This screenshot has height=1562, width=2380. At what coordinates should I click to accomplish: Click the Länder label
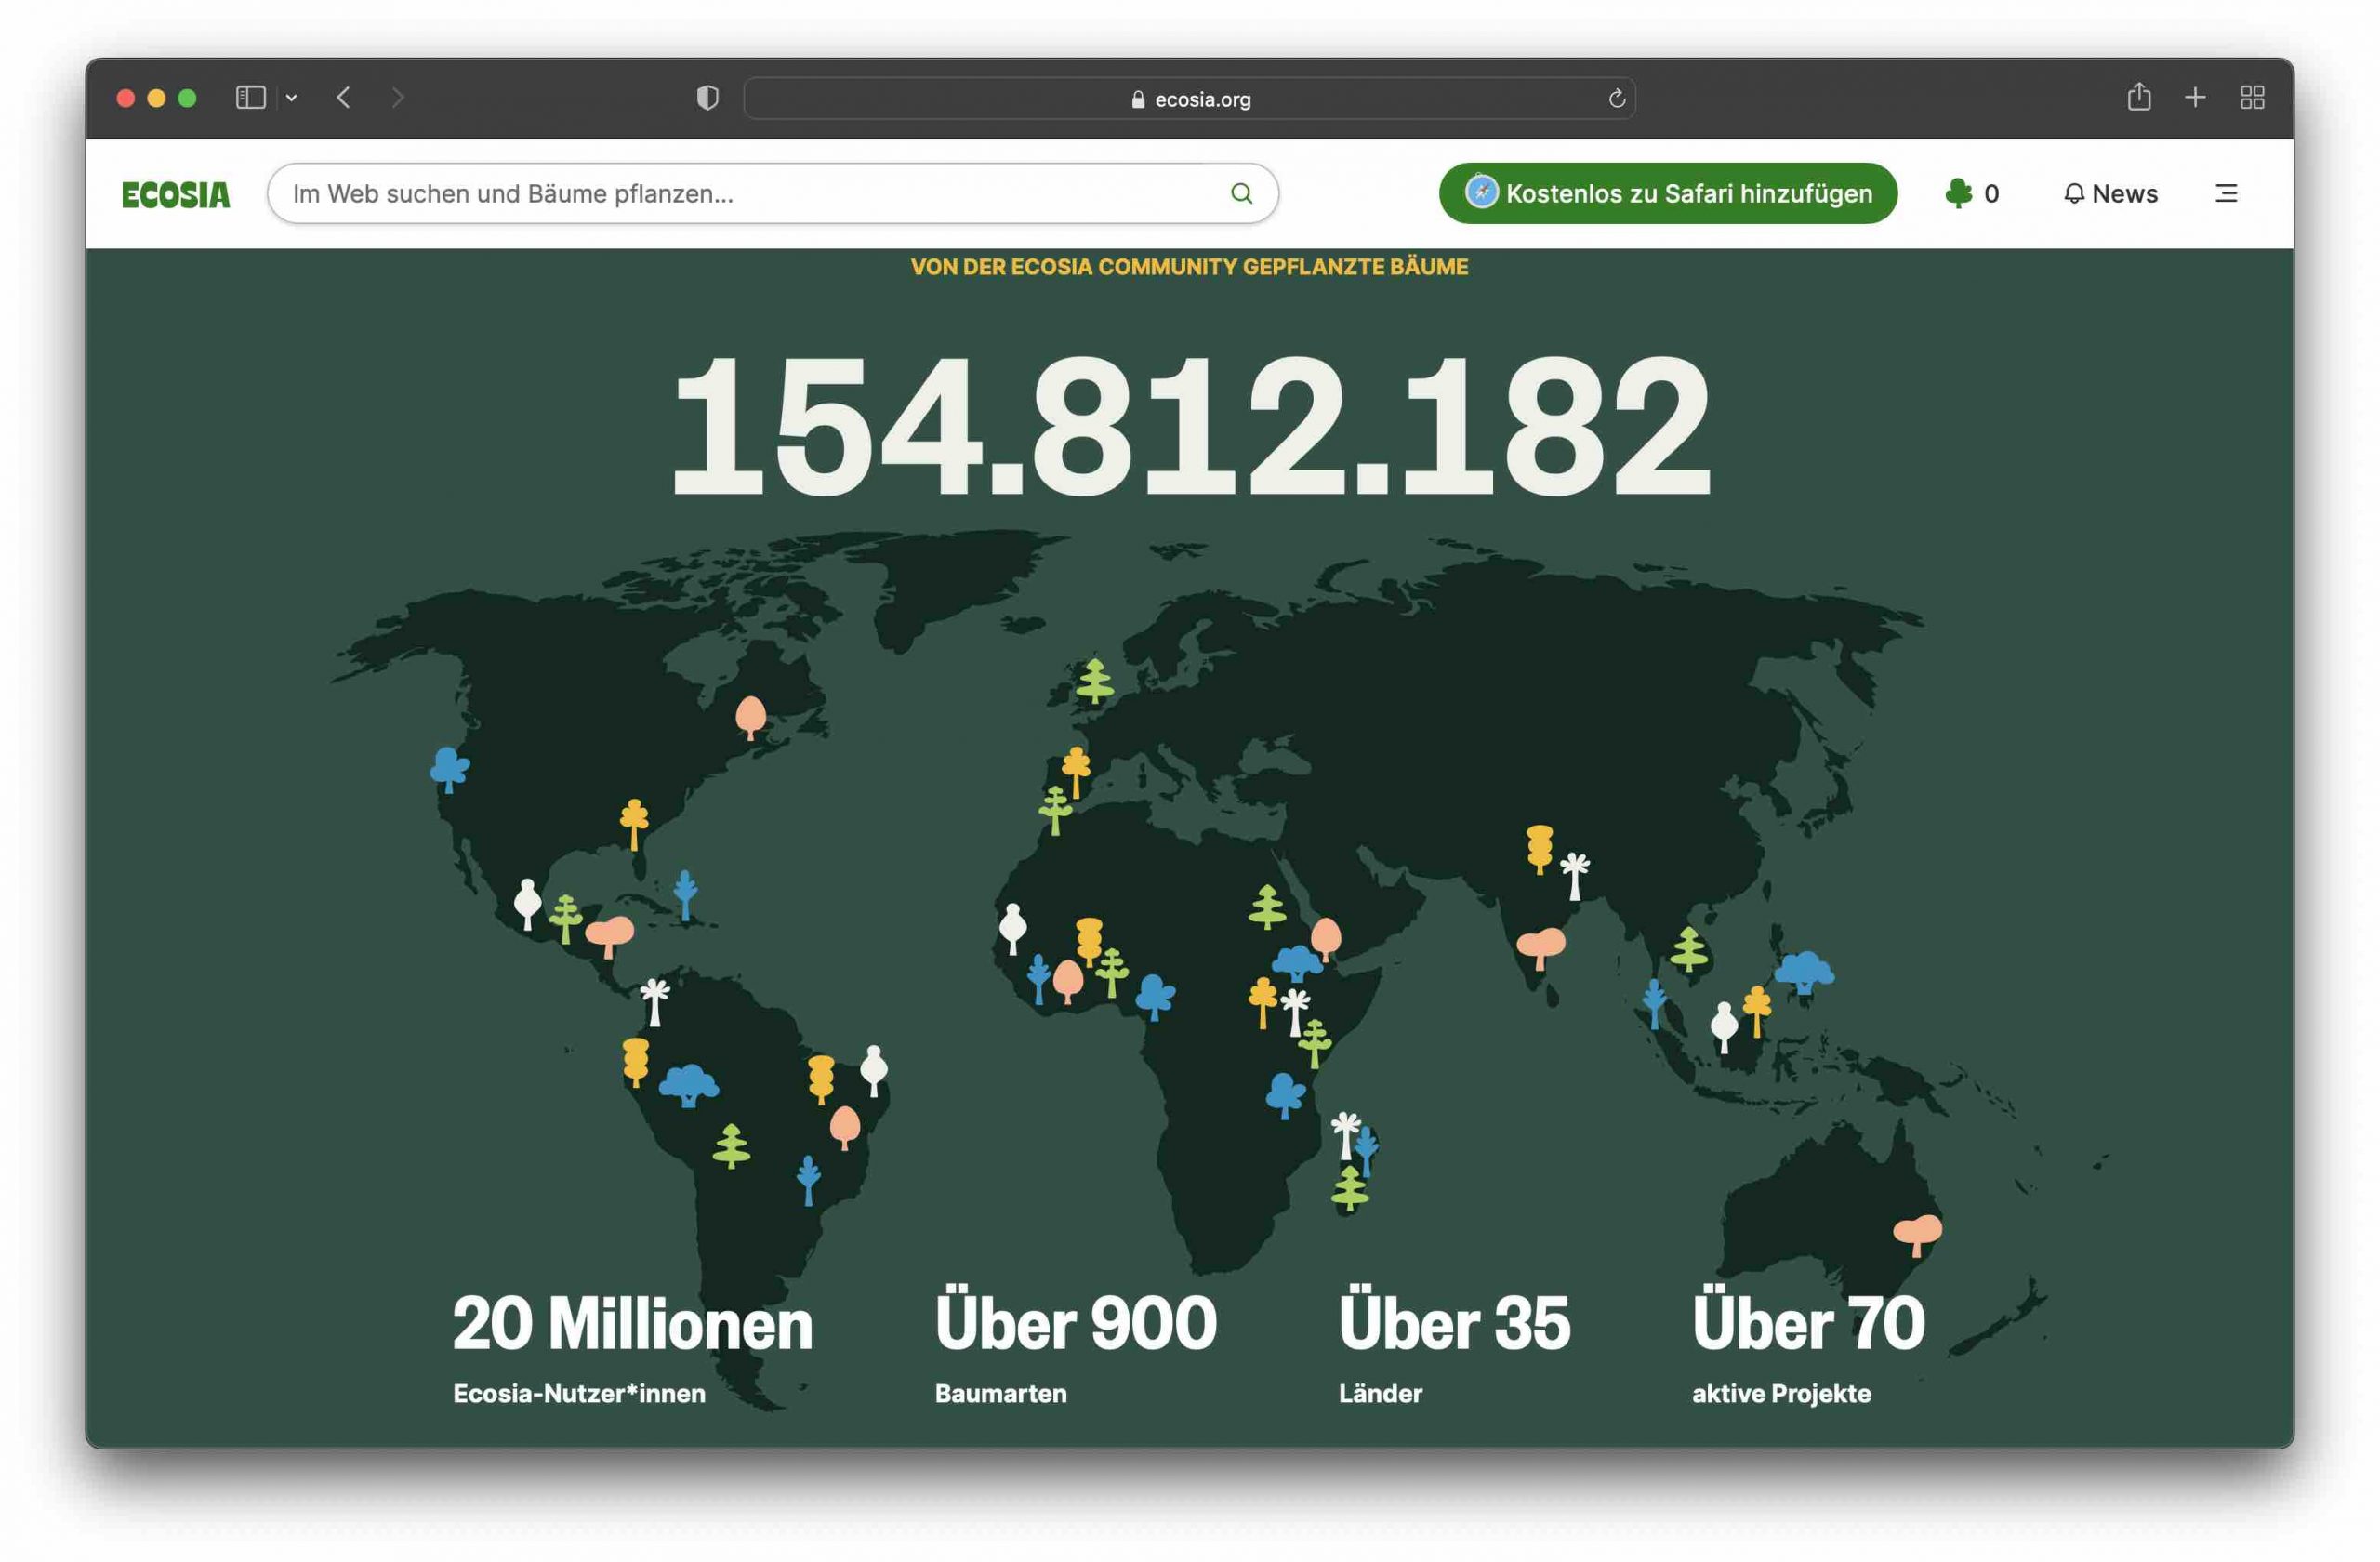(1380, 1393)
